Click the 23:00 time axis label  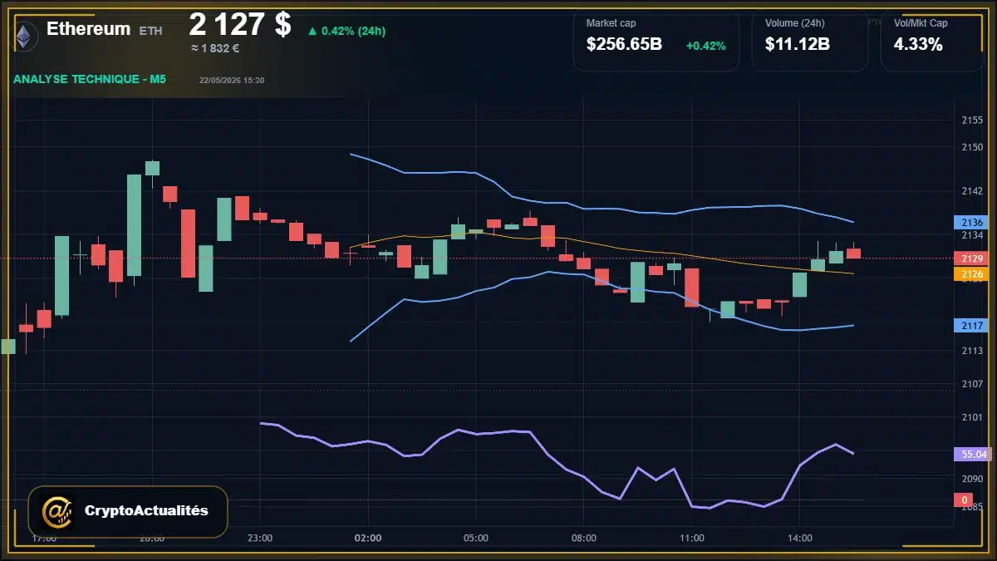point(260,538)
